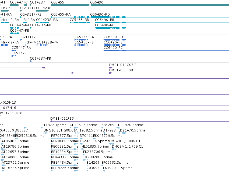The height and width of the screenshot is (172, 229).
Task: Select transcript CG6490-RC label
Action: click(105, 25)
